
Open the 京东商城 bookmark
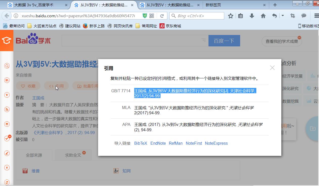coord(170,26)
